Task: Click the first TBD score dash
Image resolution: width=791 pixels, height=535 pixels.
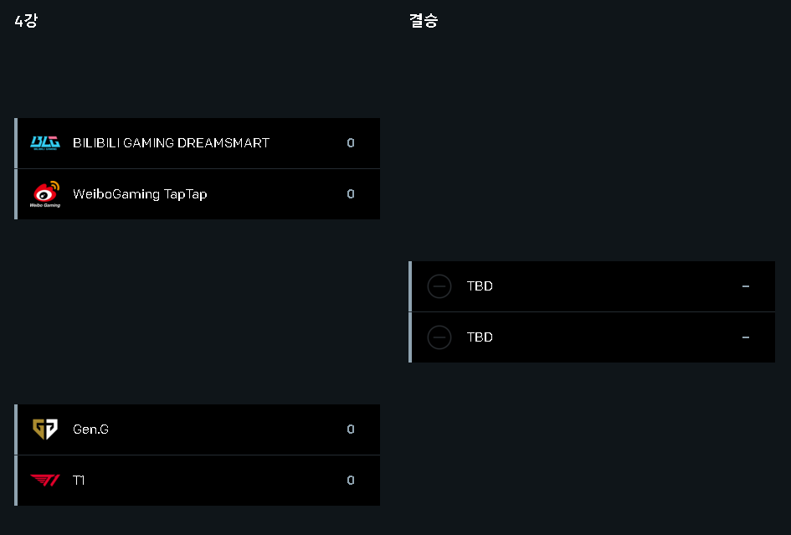Action: (x=746, y=286)
